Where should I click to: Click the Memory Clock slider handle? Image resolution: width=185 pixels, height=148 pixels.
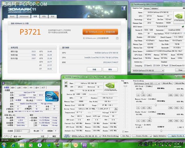tap(156, 105)
